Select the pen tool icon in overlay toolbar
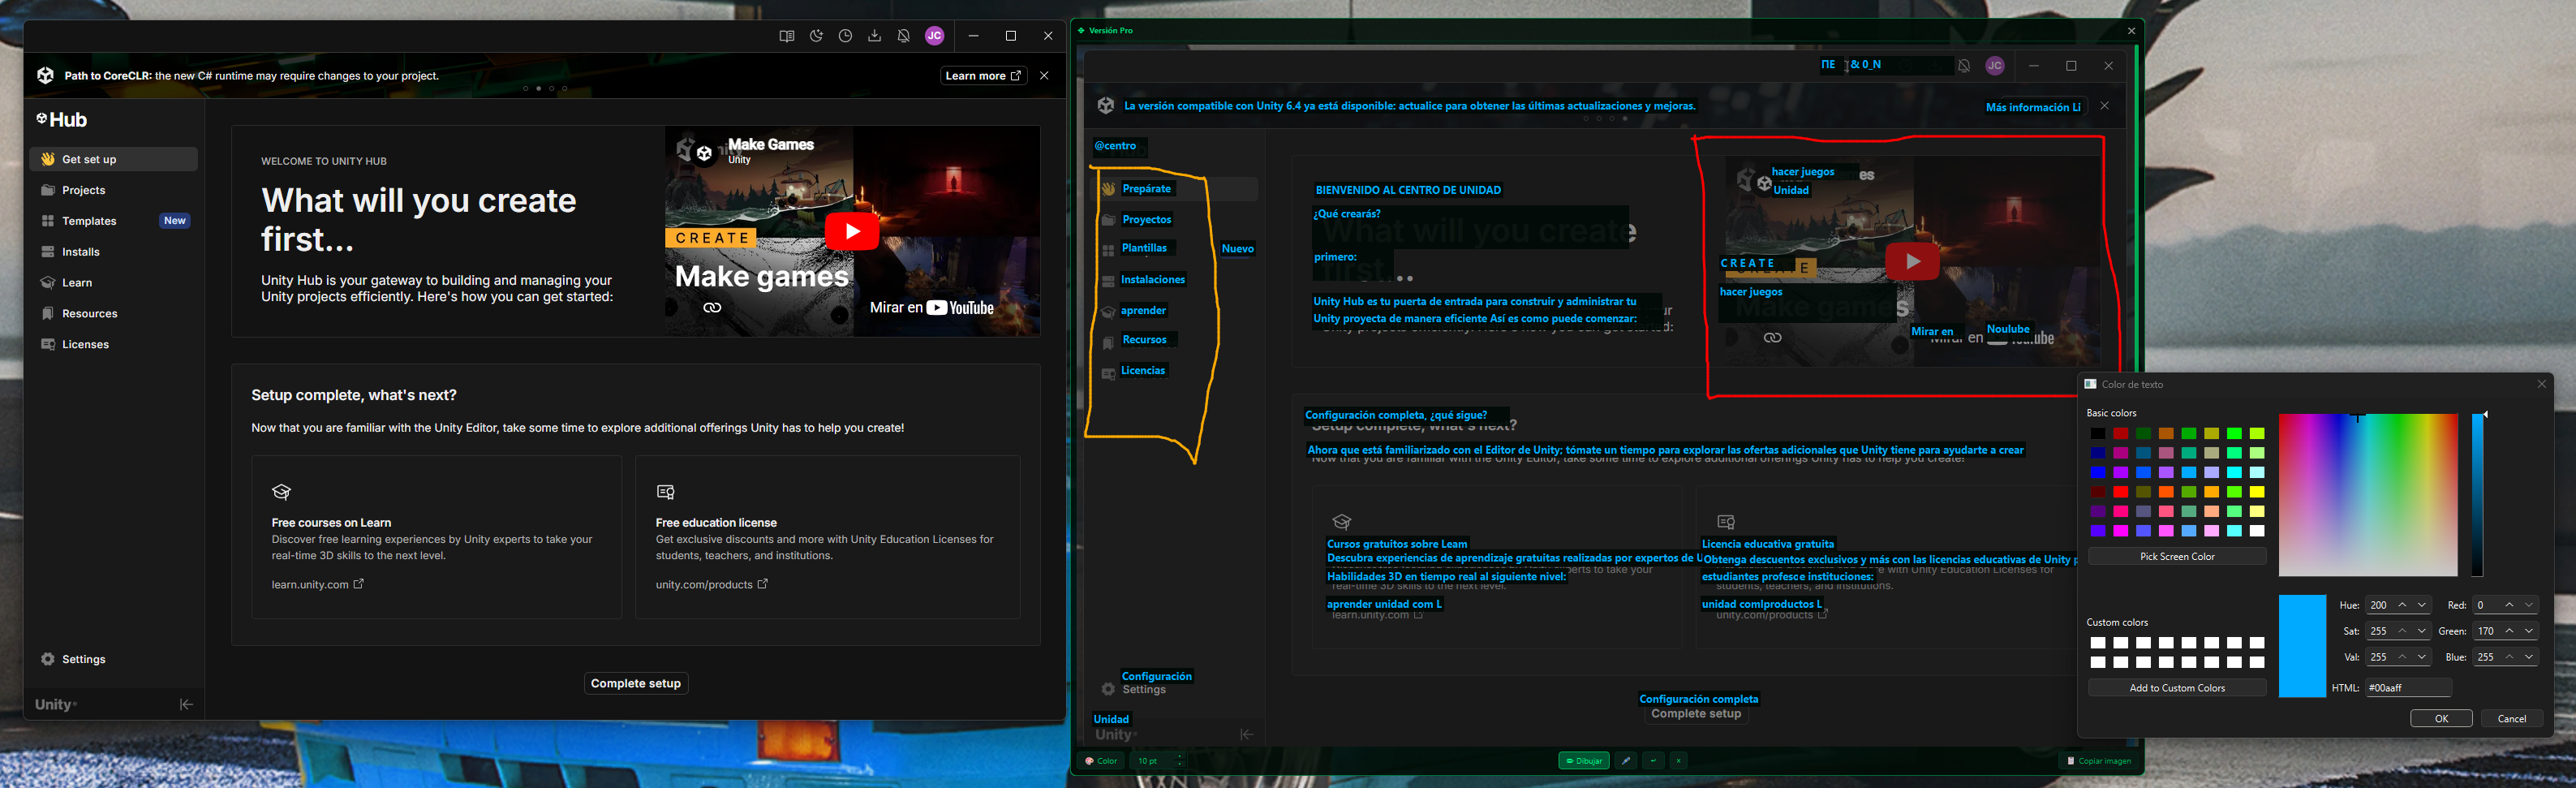 (x=1626, y=761)
